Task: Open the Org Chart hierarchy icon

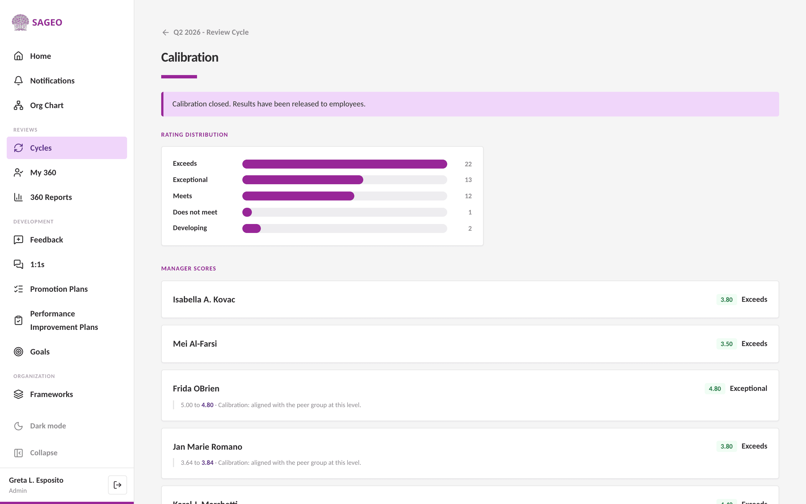Action: click(x=18, y=105)
